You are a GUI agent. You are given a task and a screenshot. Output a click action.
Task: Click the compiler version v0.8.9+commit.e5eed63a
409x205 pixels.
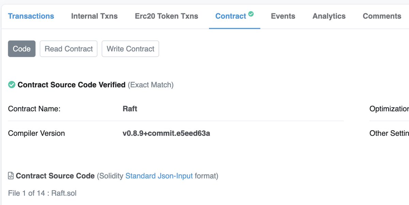[166, 133]
